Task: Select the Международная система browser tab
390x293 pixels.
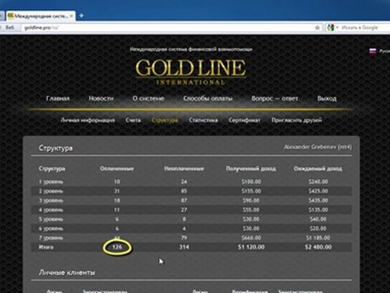Action: (41, 16)
